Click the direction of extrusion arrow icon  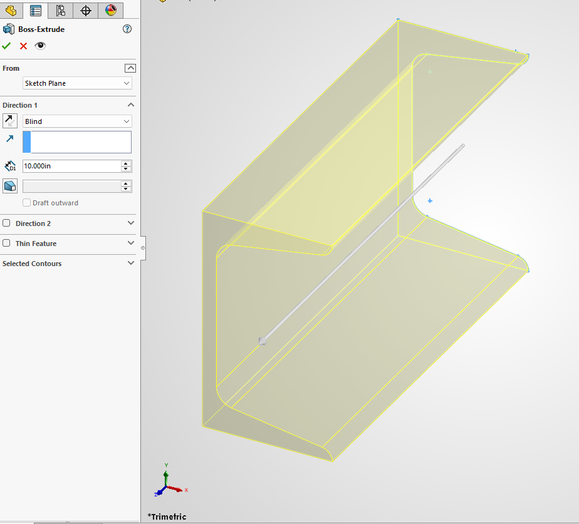(10, 139)
